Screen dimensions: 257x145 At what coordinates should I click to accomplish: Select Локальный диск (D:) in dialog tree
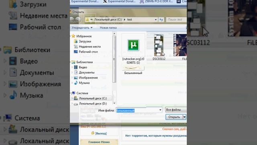coord(93,104)
